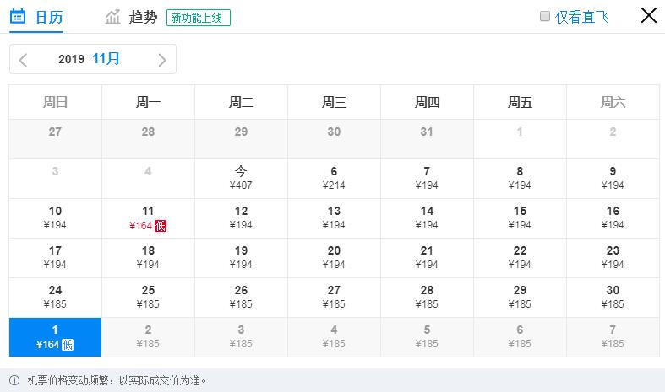665x392 pixels.
Task: Pick November 20 date cell
Action: coord(334,258)
